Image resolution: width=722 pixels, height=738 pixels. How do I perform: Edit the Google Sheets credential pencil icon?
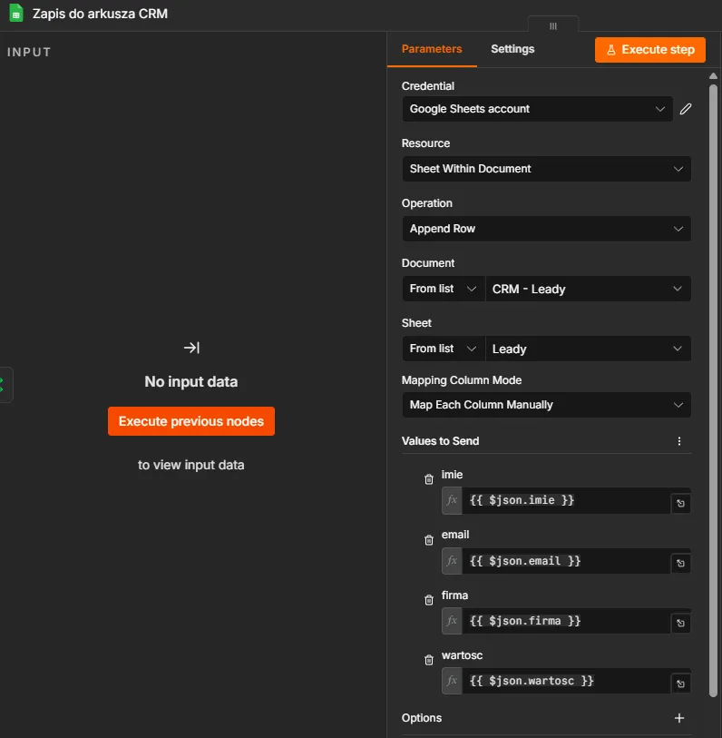point(686,109)
